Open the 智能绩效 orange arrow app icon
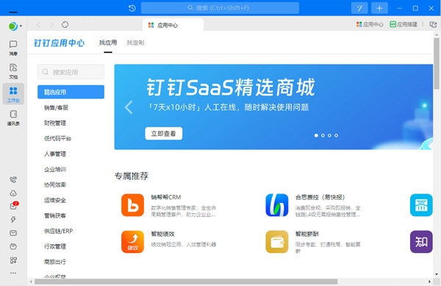This screenshot has width=441, height=286. (132, 242)
